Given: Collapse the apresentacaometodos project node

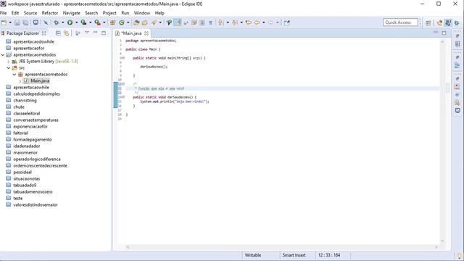Looking at the screenshot, I should point(3,55).
